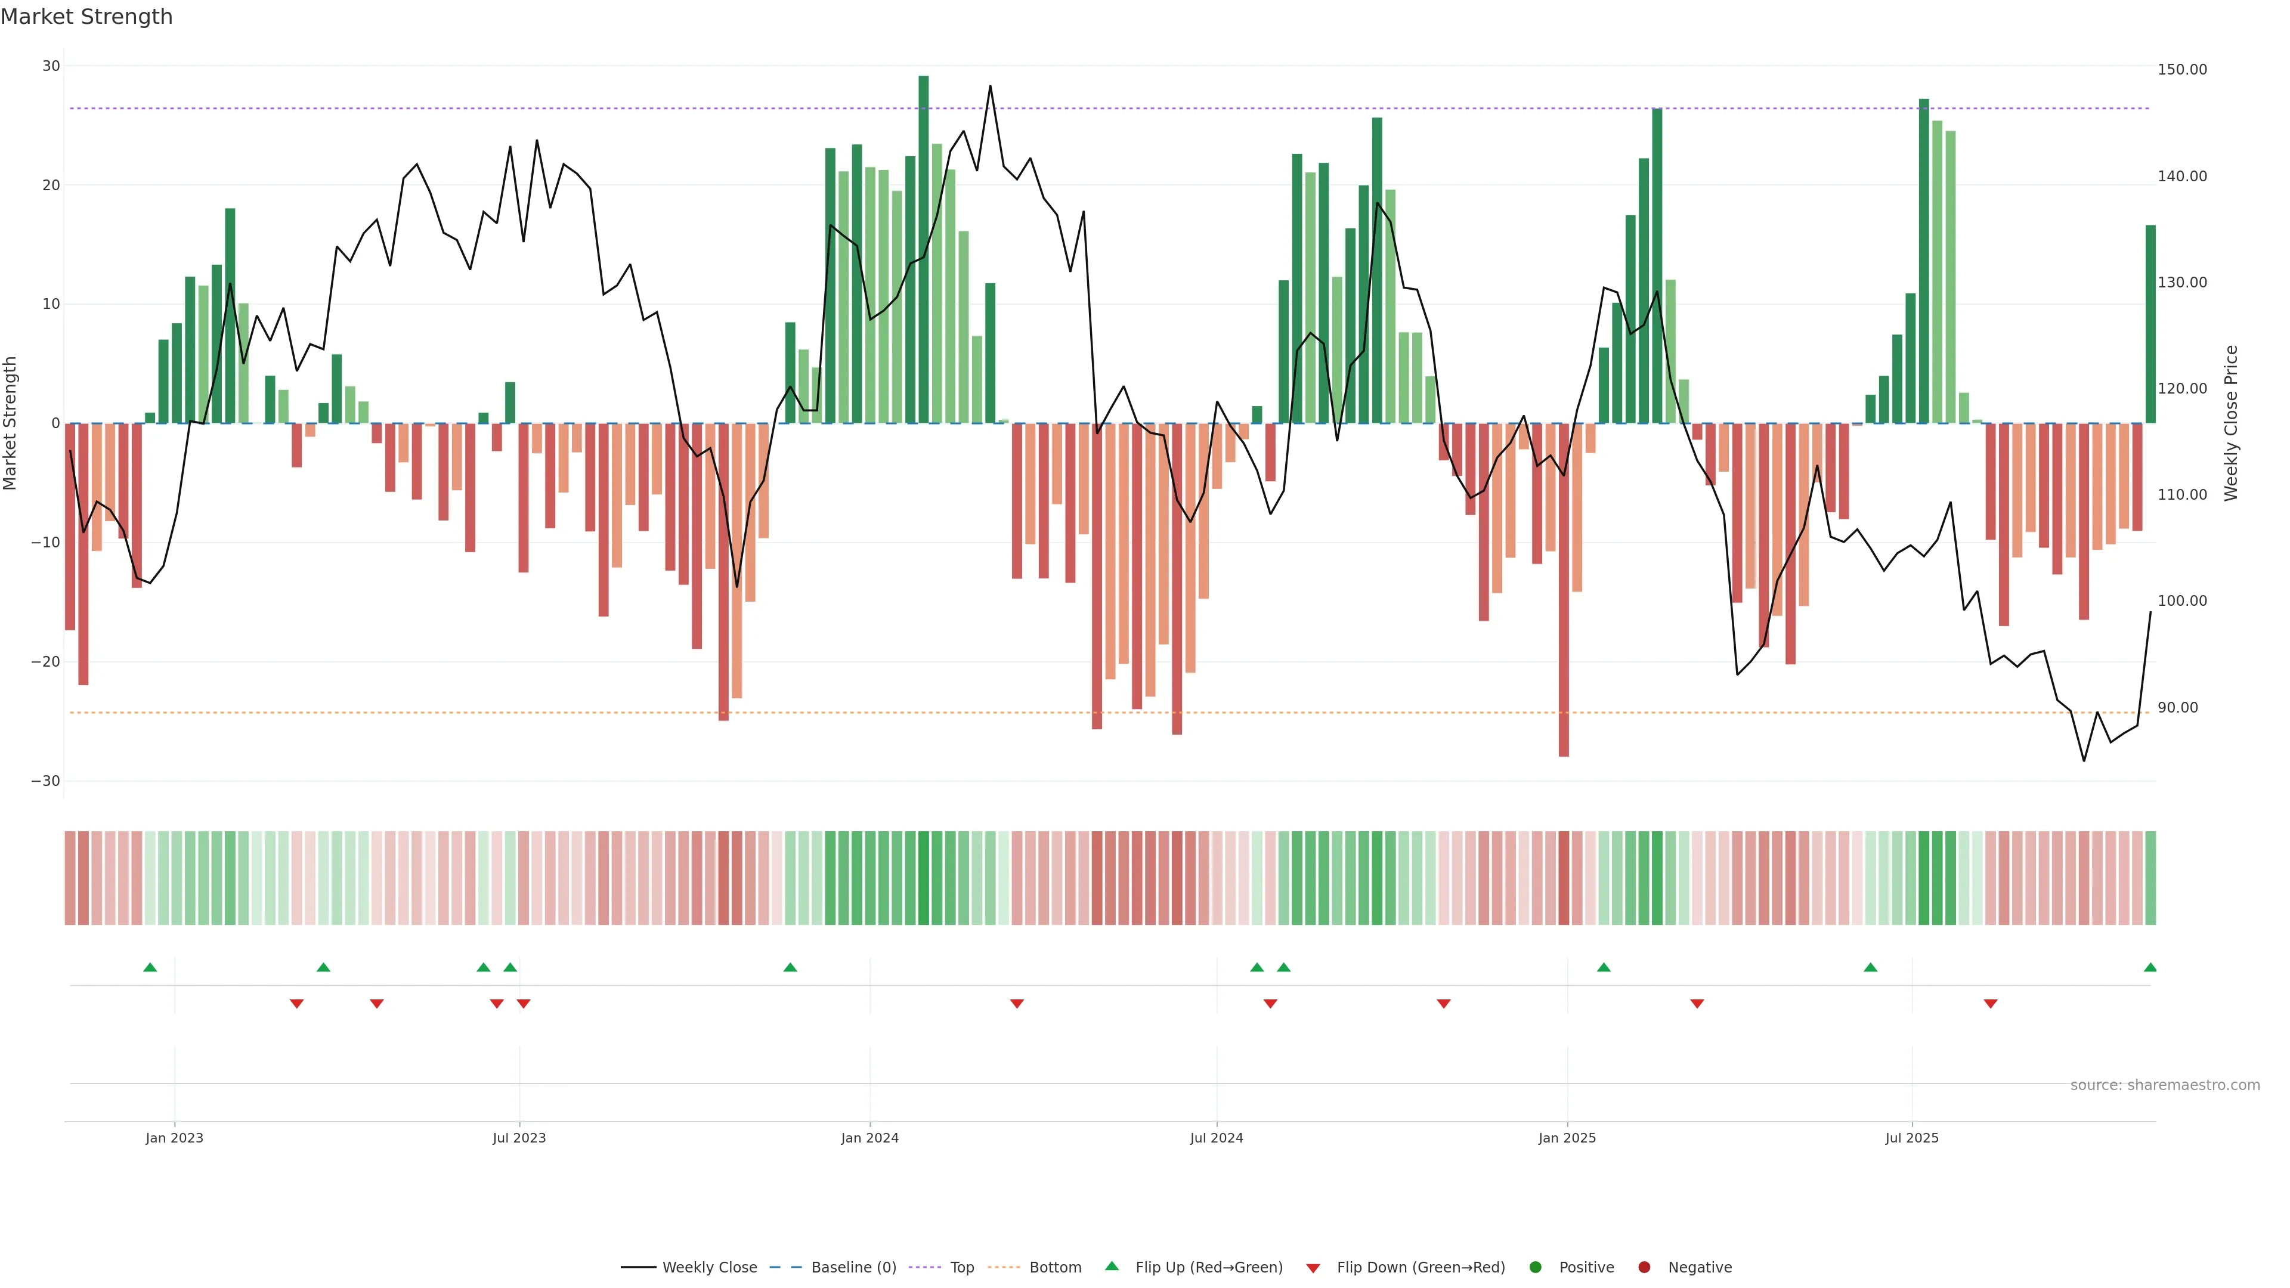Click the Jul 2025 x-axis label
This screenshot has height=1288, width=2290.
(1911, 1138)
